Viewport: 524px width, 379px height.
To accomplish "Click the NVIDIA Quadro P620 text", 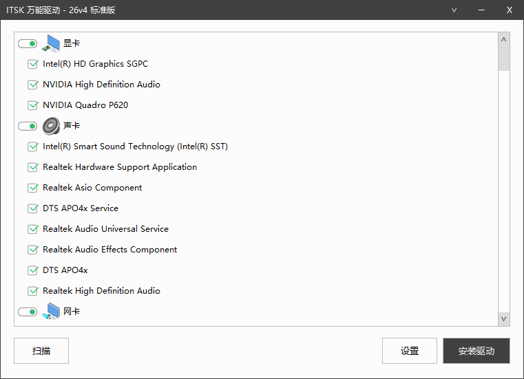I will click(85, 105).
